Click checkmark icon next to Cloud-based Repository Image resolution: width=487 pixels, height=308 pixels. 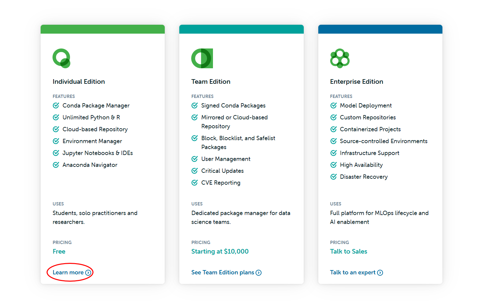[56, 129]
